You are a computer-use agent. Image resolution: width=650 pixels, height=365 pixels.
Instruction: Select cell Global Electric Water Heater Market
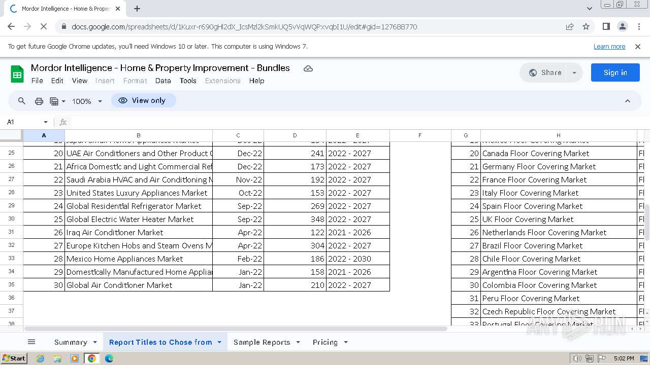pyautogui.click(x=139, y=219)
